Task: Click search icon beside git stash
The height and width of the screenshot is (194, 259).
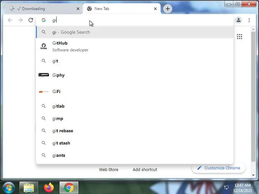Action: 44,143
